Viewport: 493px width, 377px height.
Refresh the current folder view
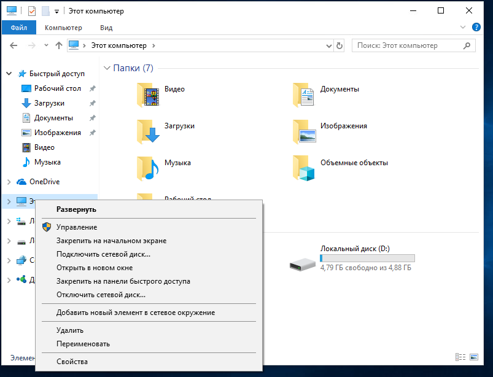[340, 45]
